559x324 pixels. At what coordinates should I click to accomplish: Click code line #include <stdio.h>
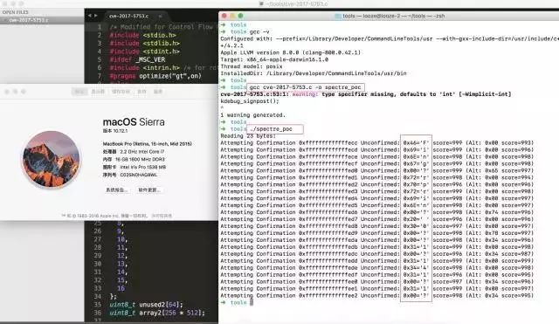142,35
